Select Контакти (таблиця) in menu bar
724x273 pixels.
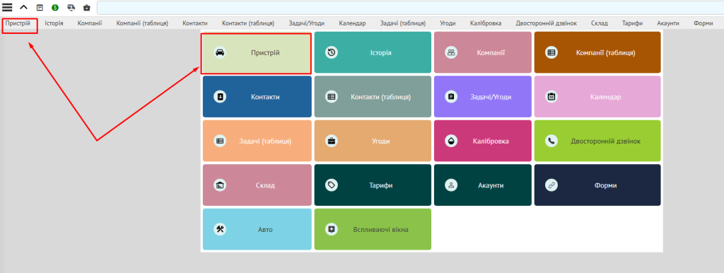point(248,23)
